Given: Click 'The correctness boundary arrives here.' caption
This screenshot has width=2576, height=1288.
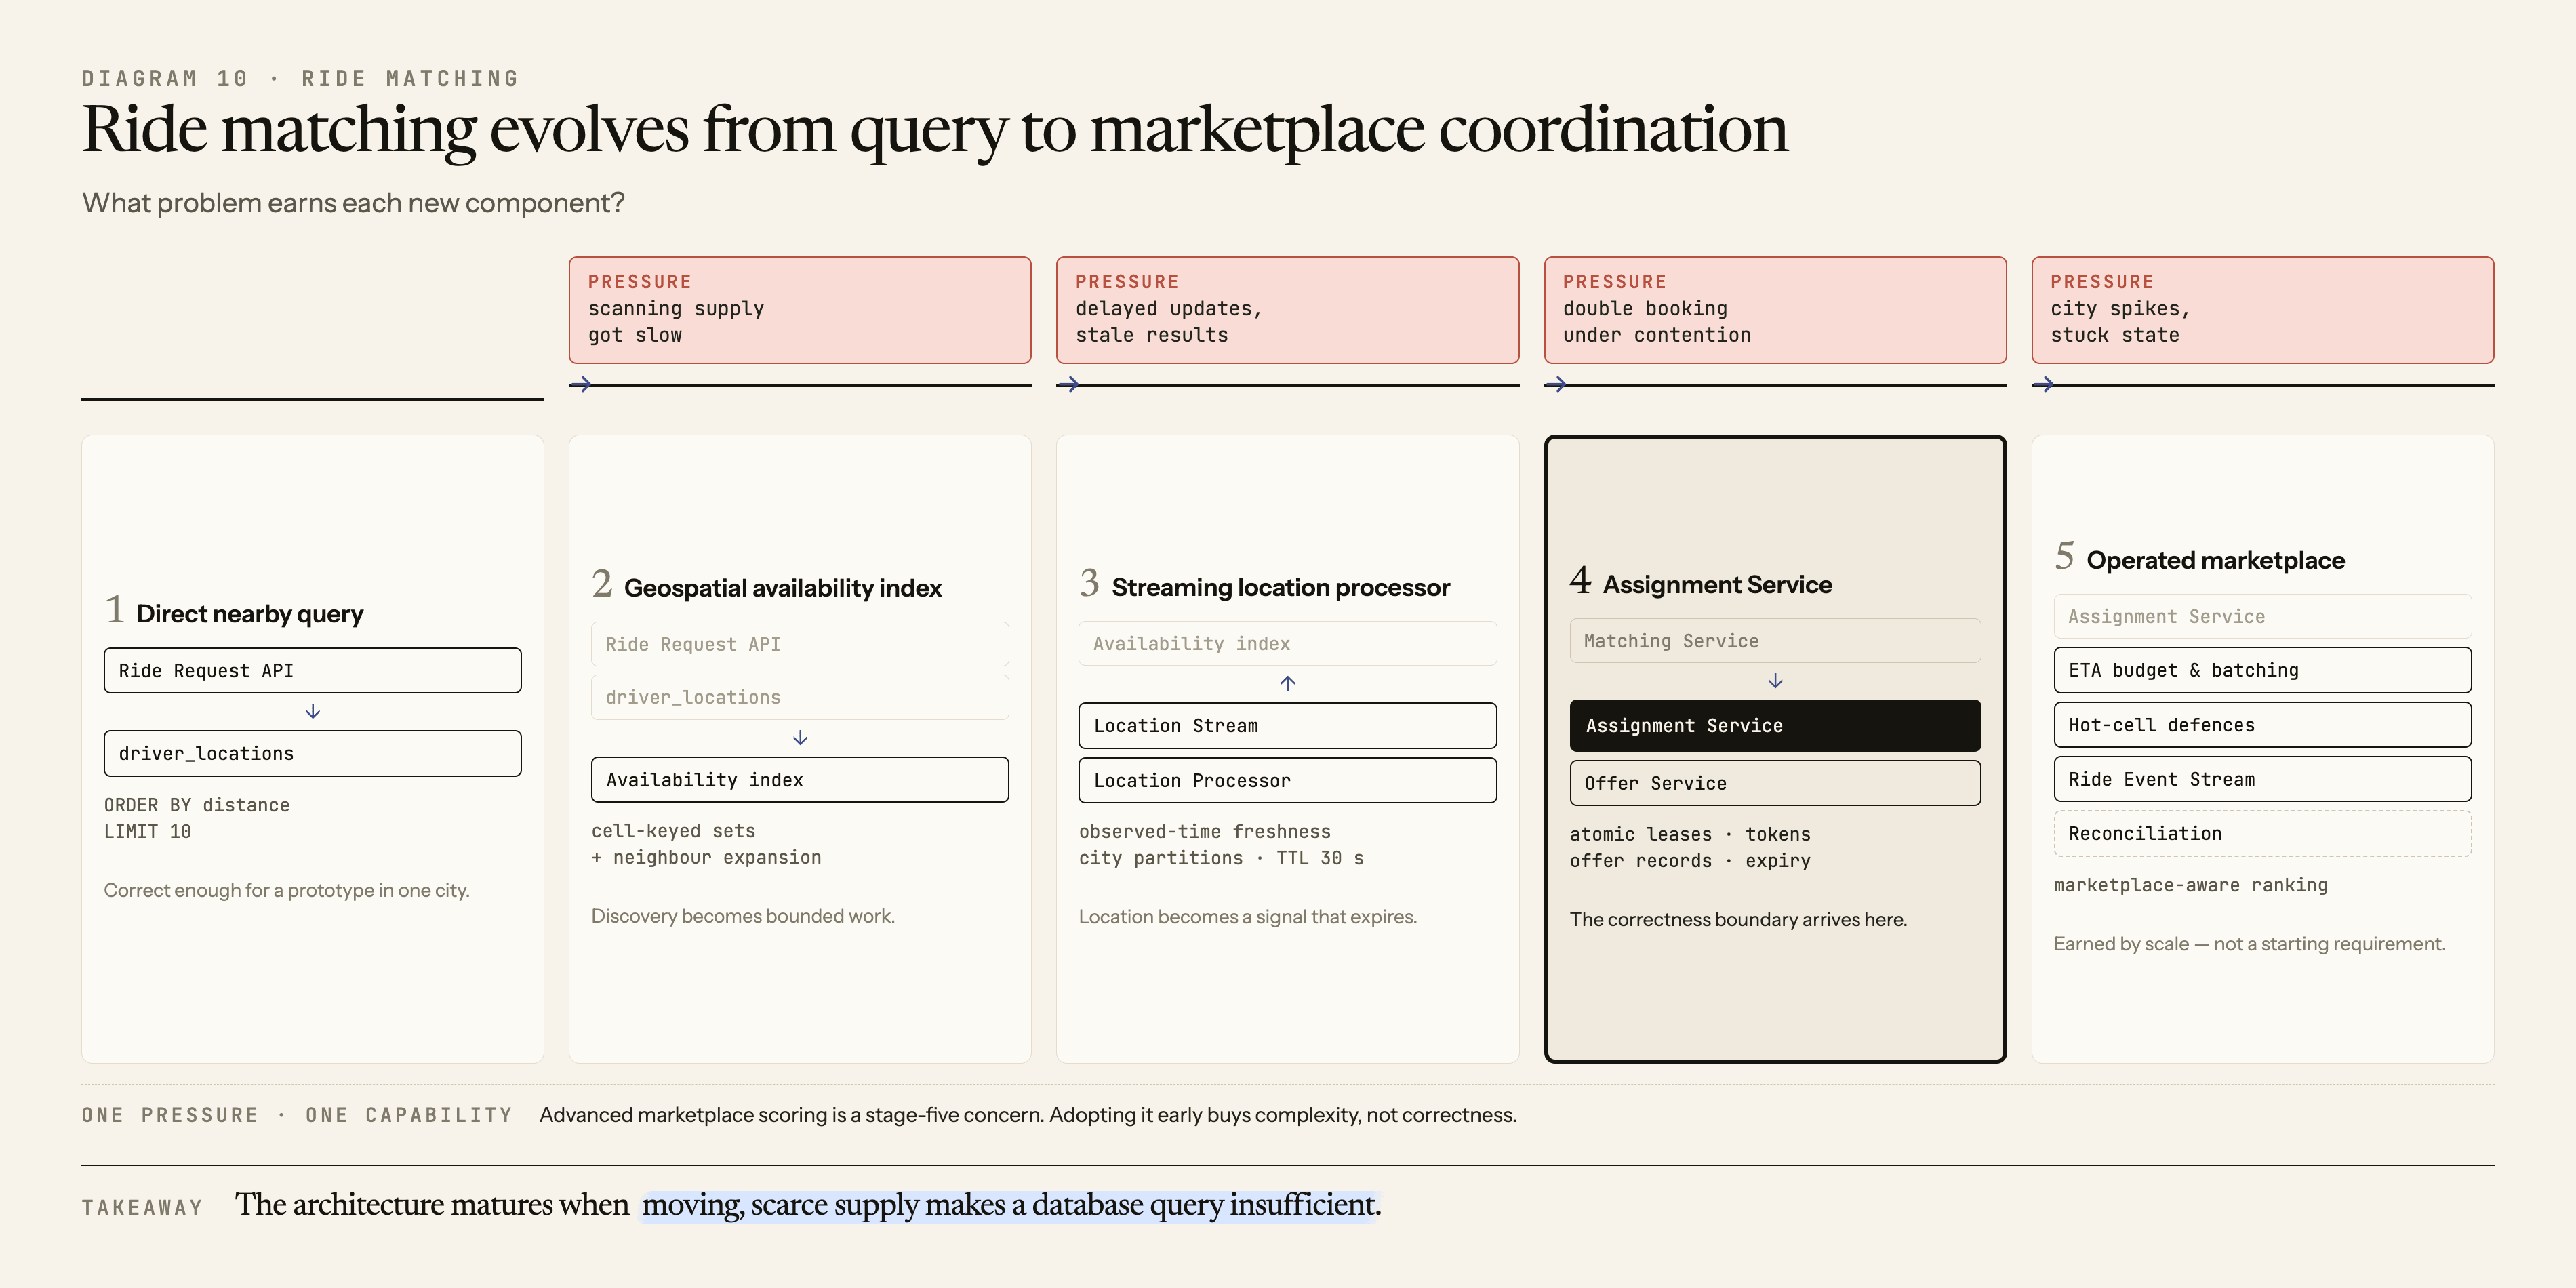Looking at the screenshot, I should (1739, 919).
